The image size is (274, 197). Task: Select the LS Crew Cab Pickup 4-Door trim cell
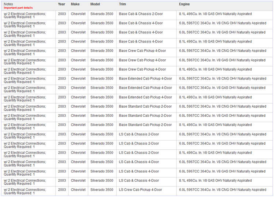(x=140, y=190)
